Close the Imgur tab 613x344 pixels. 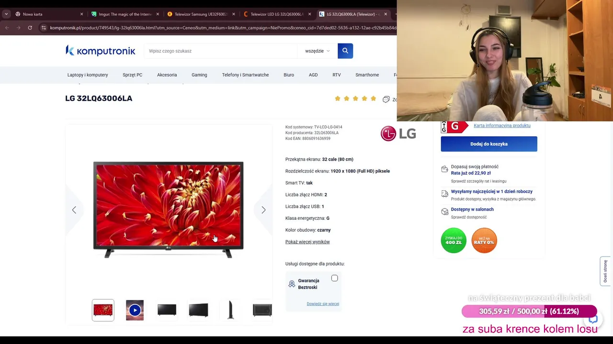pos(158,14)
